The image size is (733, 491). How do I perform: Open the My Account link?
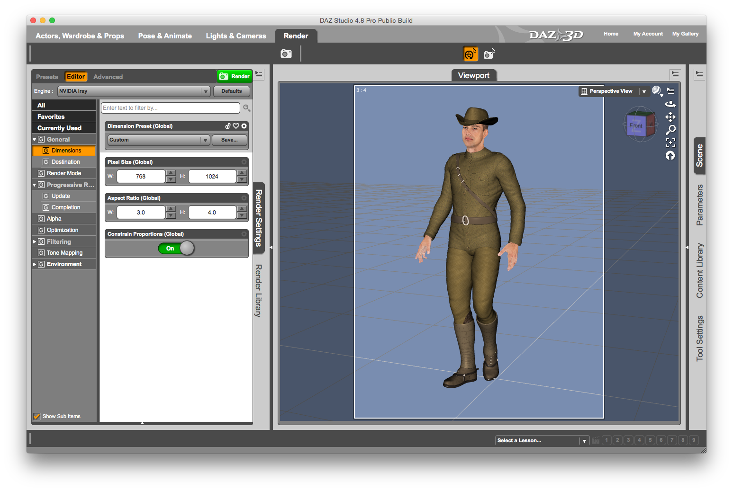tap(648, 34)
